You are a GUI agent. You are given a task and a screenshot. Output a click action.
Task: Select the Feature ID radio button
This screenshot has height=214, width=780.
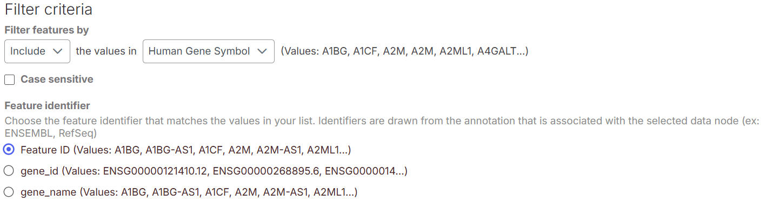point(9,150)
